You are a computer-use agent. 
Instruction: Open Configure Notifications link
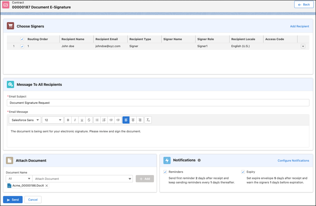(x=293, y=160)
